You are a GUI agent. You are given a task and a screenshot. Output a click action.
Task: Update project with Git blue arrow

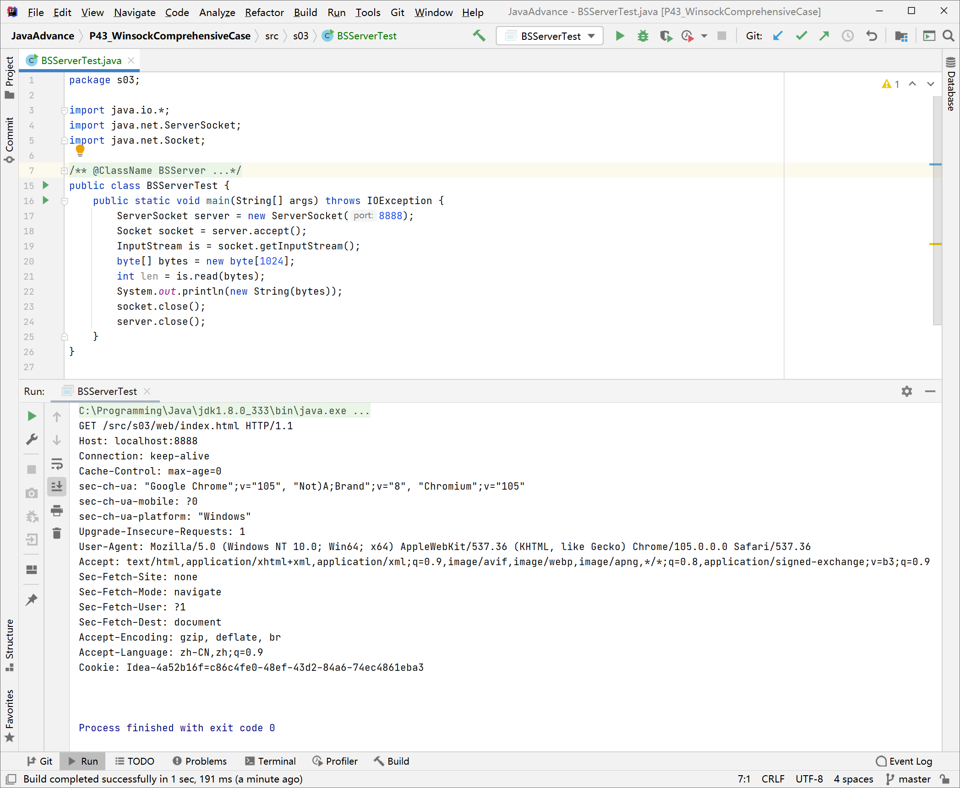[778, 36]
